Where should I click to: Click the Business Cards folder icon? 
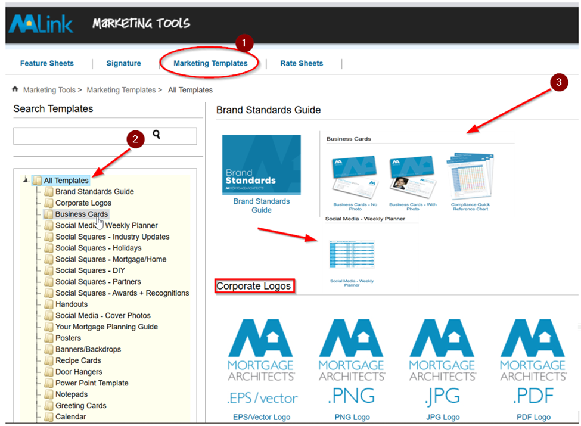click(48, 214)
